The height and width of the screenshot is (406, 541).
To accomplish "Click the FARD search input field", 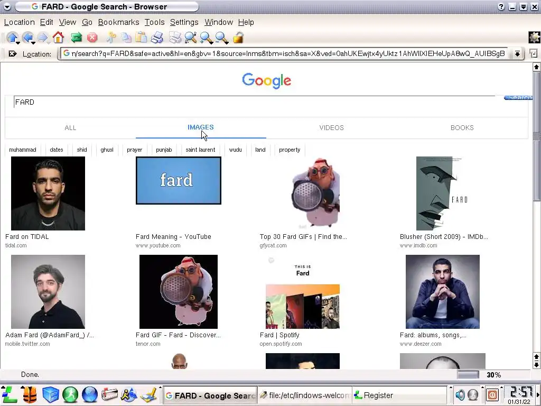I will tap(254, 102).
